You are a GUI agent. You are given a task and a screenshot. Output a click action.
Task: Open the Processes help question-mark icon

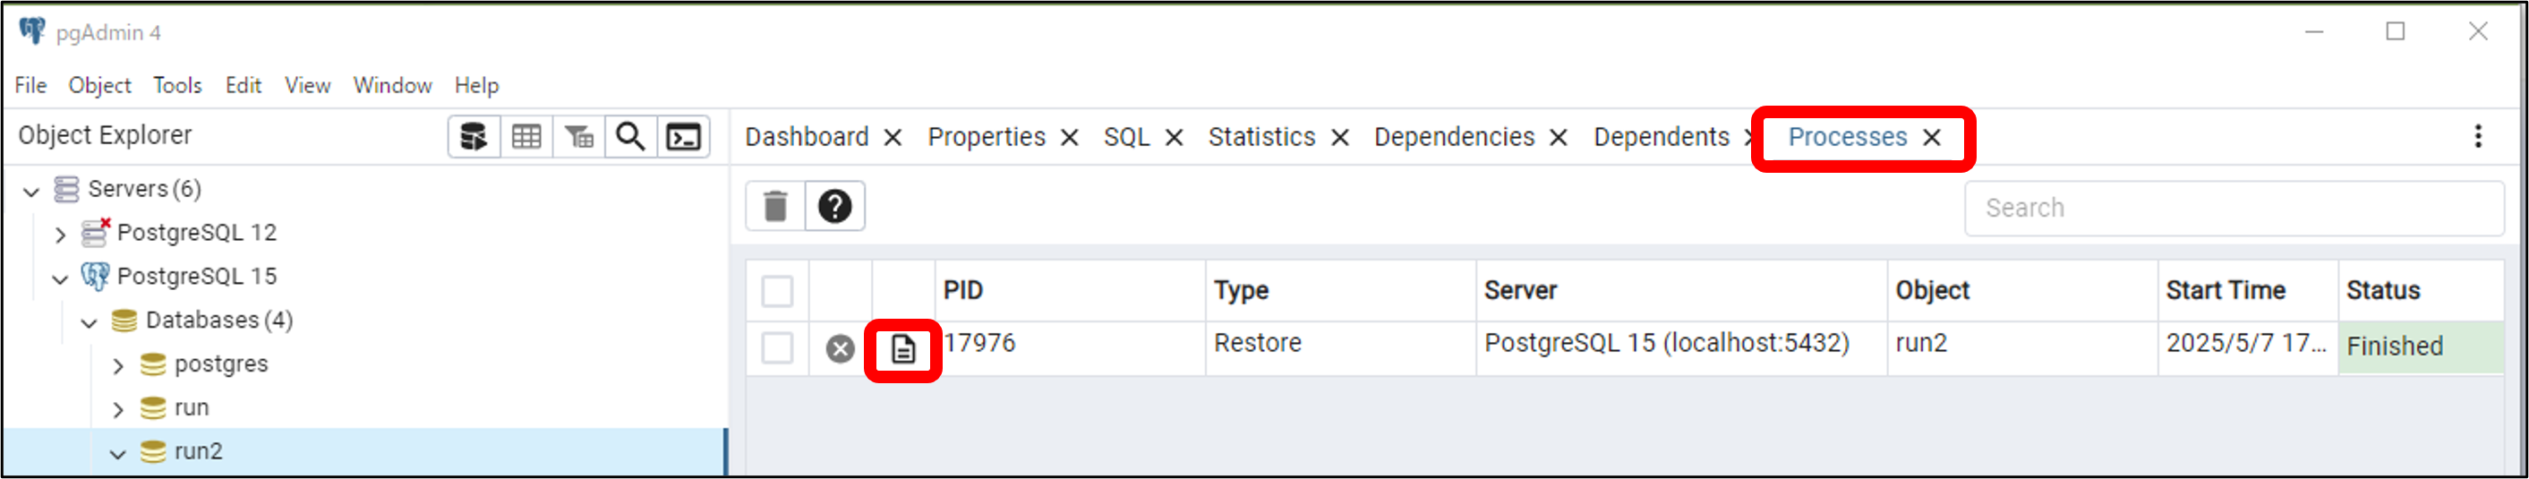pyautogui.click(x=834, y=206)
